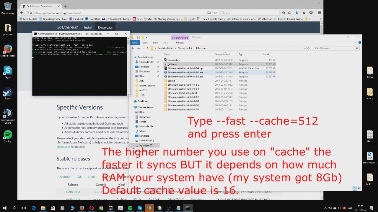Open the TweetDeck bookmark
This screenshot has height=212, width=378.
point(93,19)
